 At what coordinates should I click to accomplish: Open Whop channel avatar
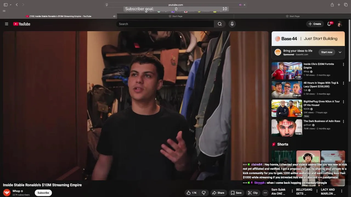point(7,193)
